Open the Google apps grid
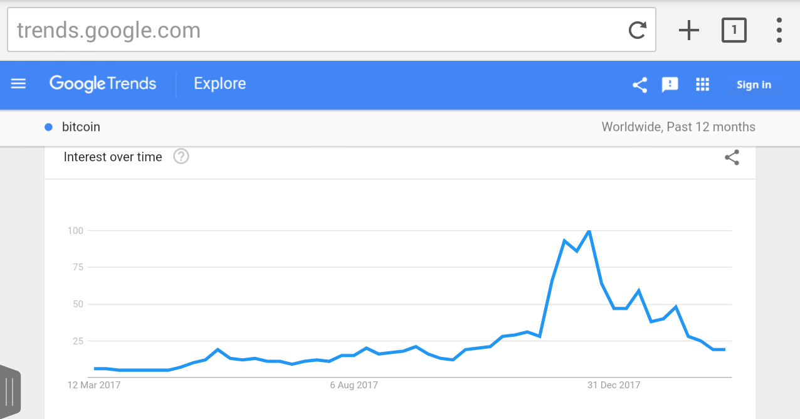800x419 pixels. [x=702, y=85]
